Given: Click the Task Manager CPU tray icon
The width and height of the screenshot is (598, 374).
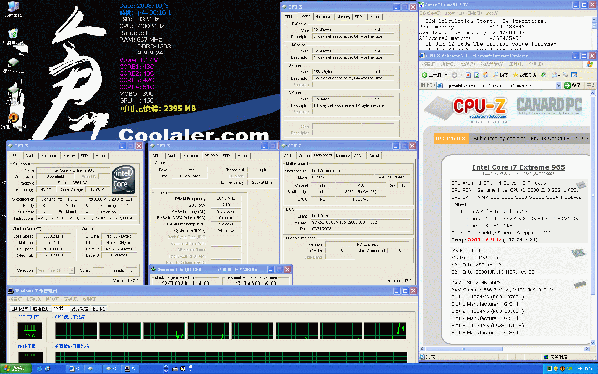Looking at the screenshot, I should click(549, 369).
